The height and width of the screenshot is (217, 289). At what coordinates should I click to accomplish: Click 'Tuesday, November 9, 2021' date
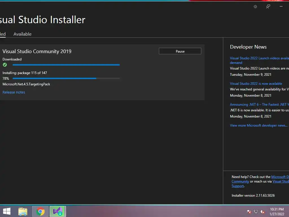point(251,75)
